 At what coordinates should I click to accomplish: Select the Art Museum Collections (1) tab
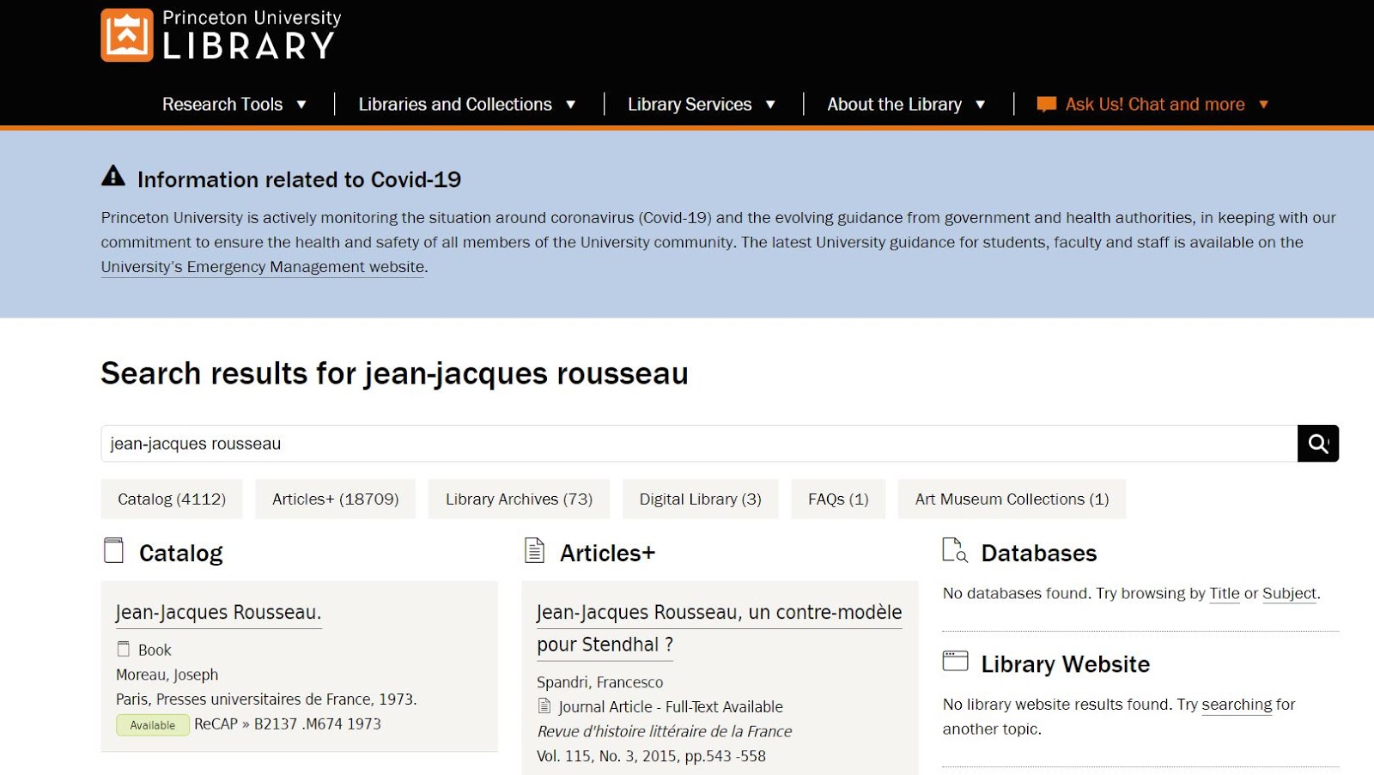point(1012,499)
